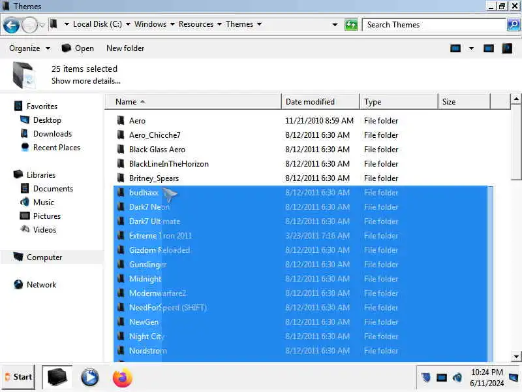
Task: Click the Forward navigation arrow
Action: (29, 25)
